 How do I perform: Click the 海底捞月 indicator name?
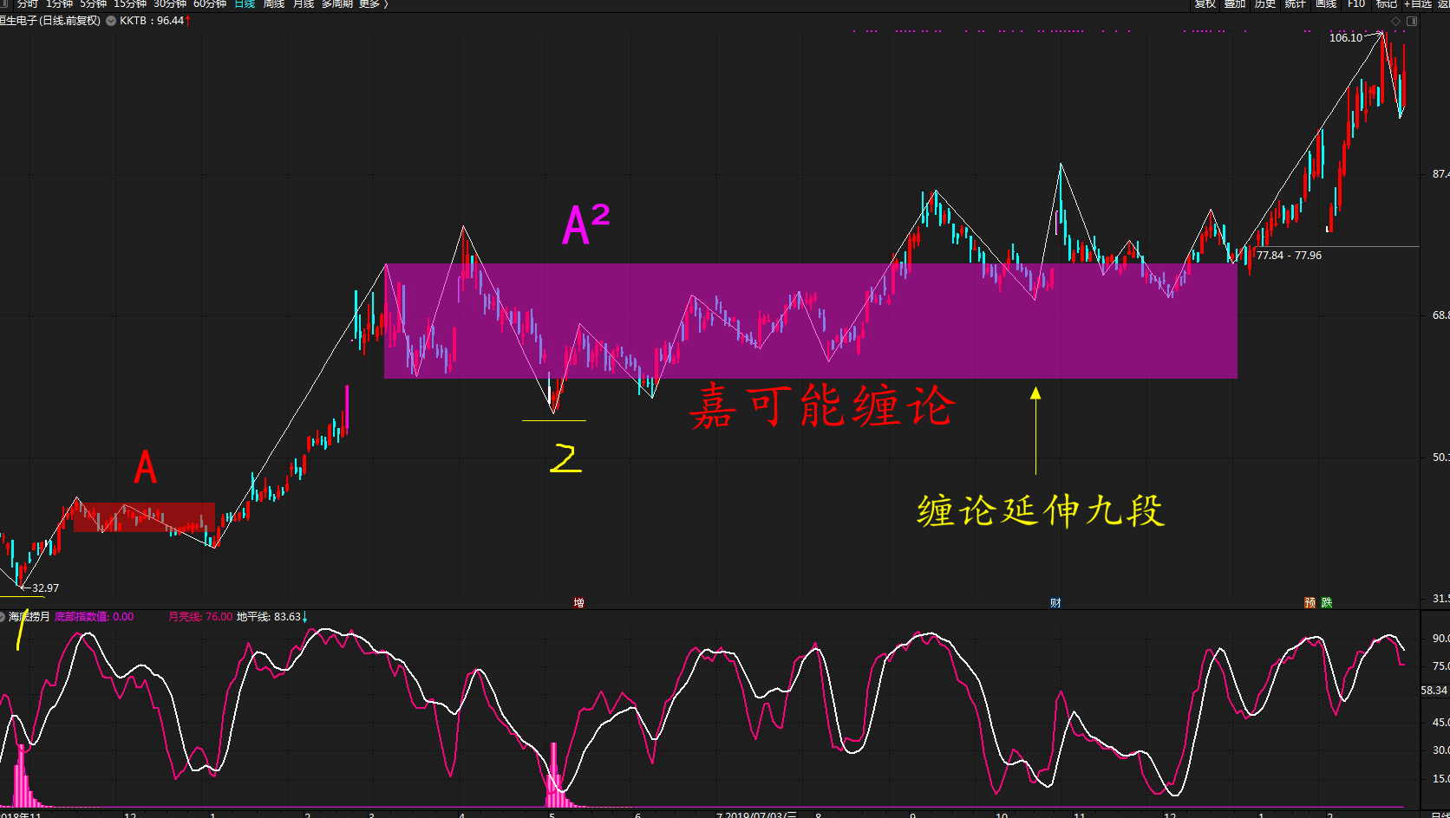pos(29,617)
